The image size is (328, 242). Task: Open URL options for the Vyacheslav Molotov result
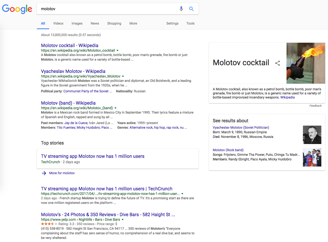[123, 76]
